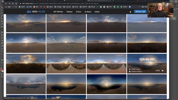Click the HDRI-SKIES cloud logo

36,12
